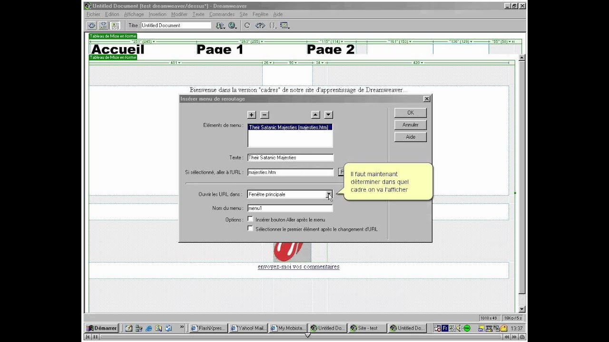Screen dimensions: 609x342
Task: Open the Fenêtre menu
Action: point(260,14)
